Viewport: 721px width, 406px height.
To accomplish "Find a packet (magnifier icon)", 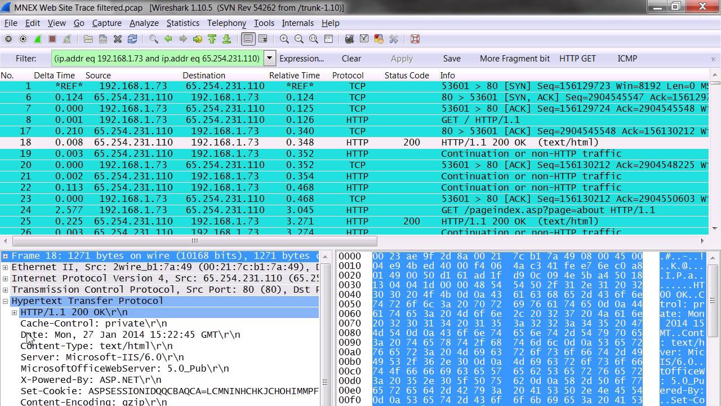I will coord(154,39).
